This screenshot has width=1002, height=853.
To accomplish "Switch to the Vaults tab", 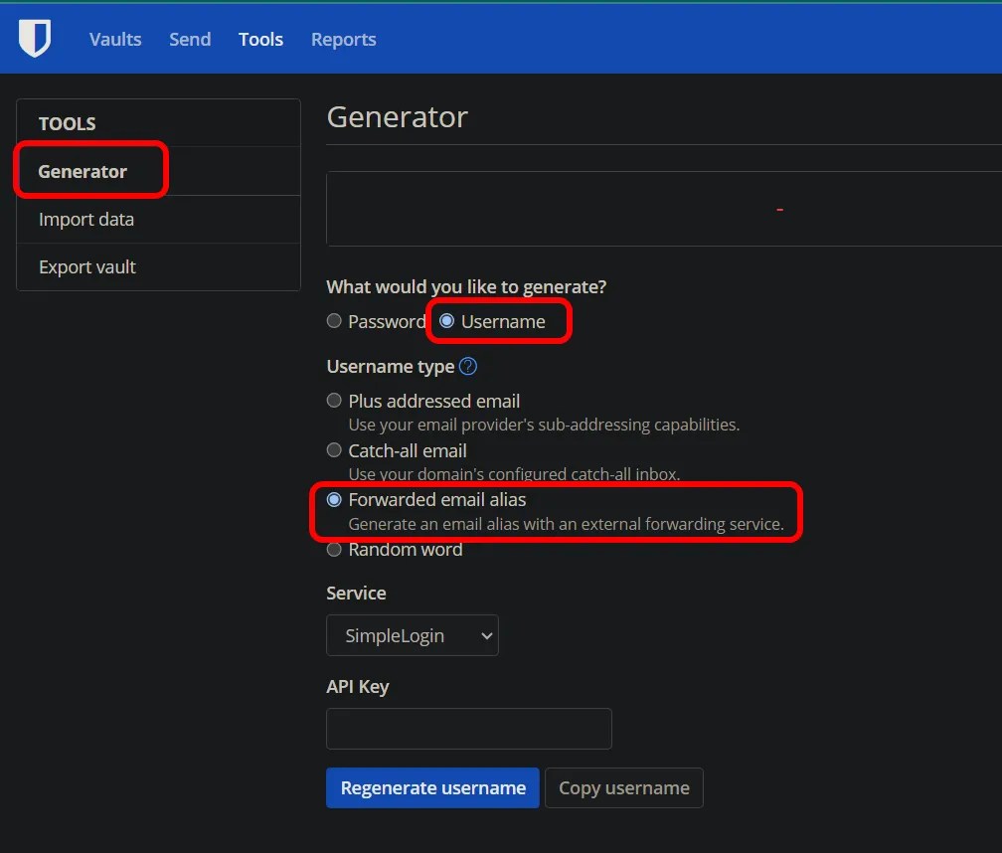I will point(114,39).
